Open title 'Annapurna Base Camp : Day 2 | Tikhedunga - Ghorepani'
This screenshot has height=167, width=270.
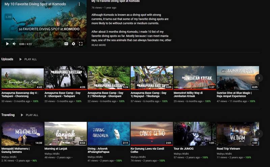click(x=105, y=94)
